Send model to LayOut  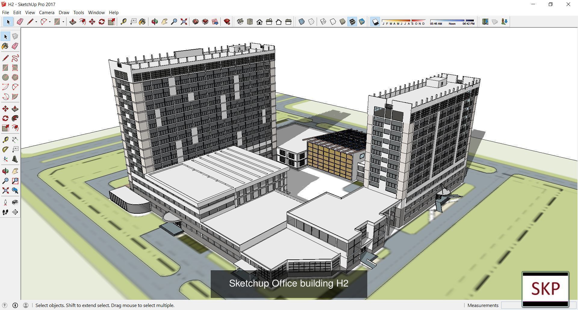(x=215, y=22)
